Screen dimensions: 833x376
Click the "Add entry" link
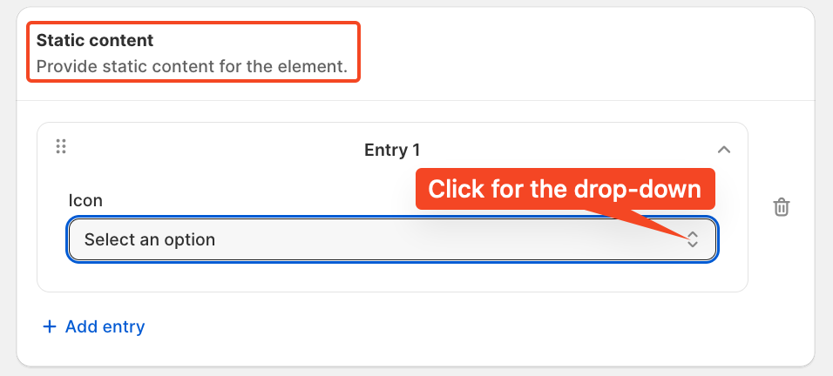coord(105,326)
